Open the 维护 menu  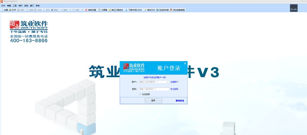coord(20,6)
